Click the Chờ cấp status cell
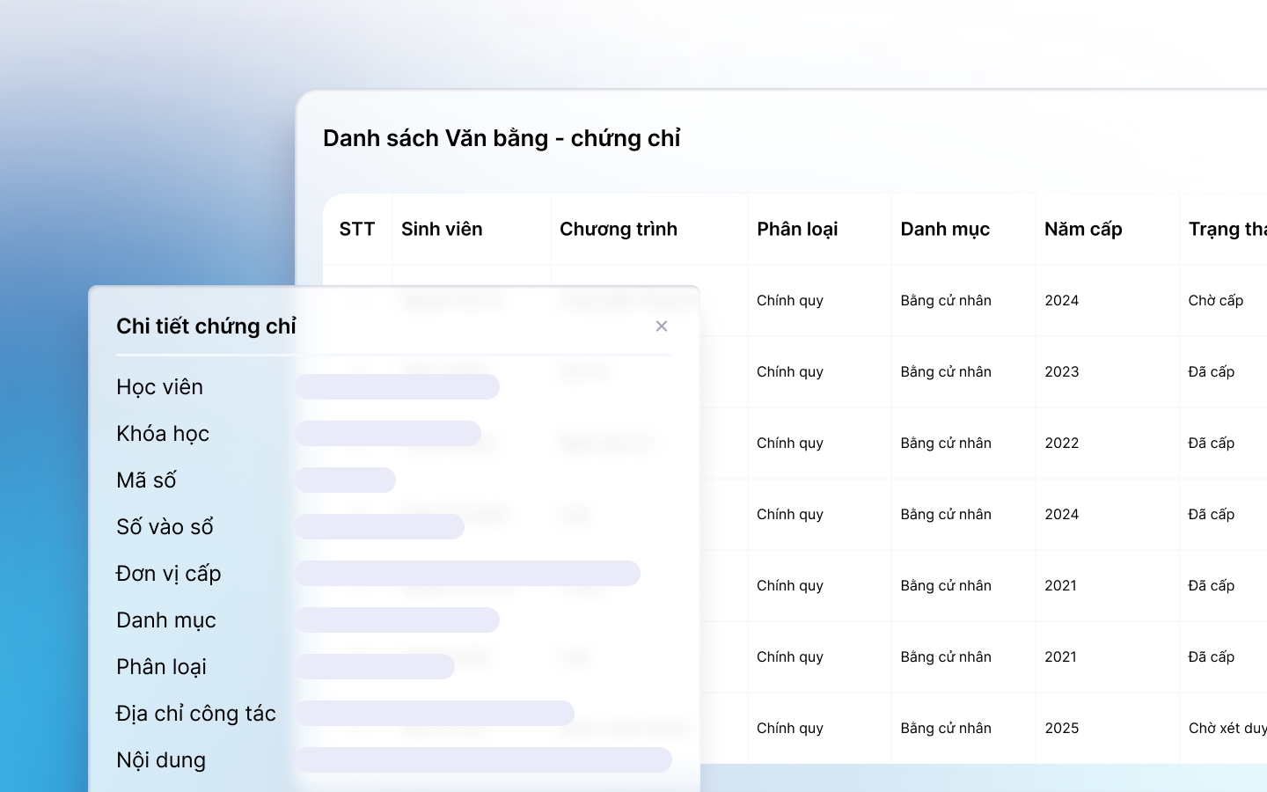The width and height of the screenshot is (1267, 792). (x=1215, y=301)
